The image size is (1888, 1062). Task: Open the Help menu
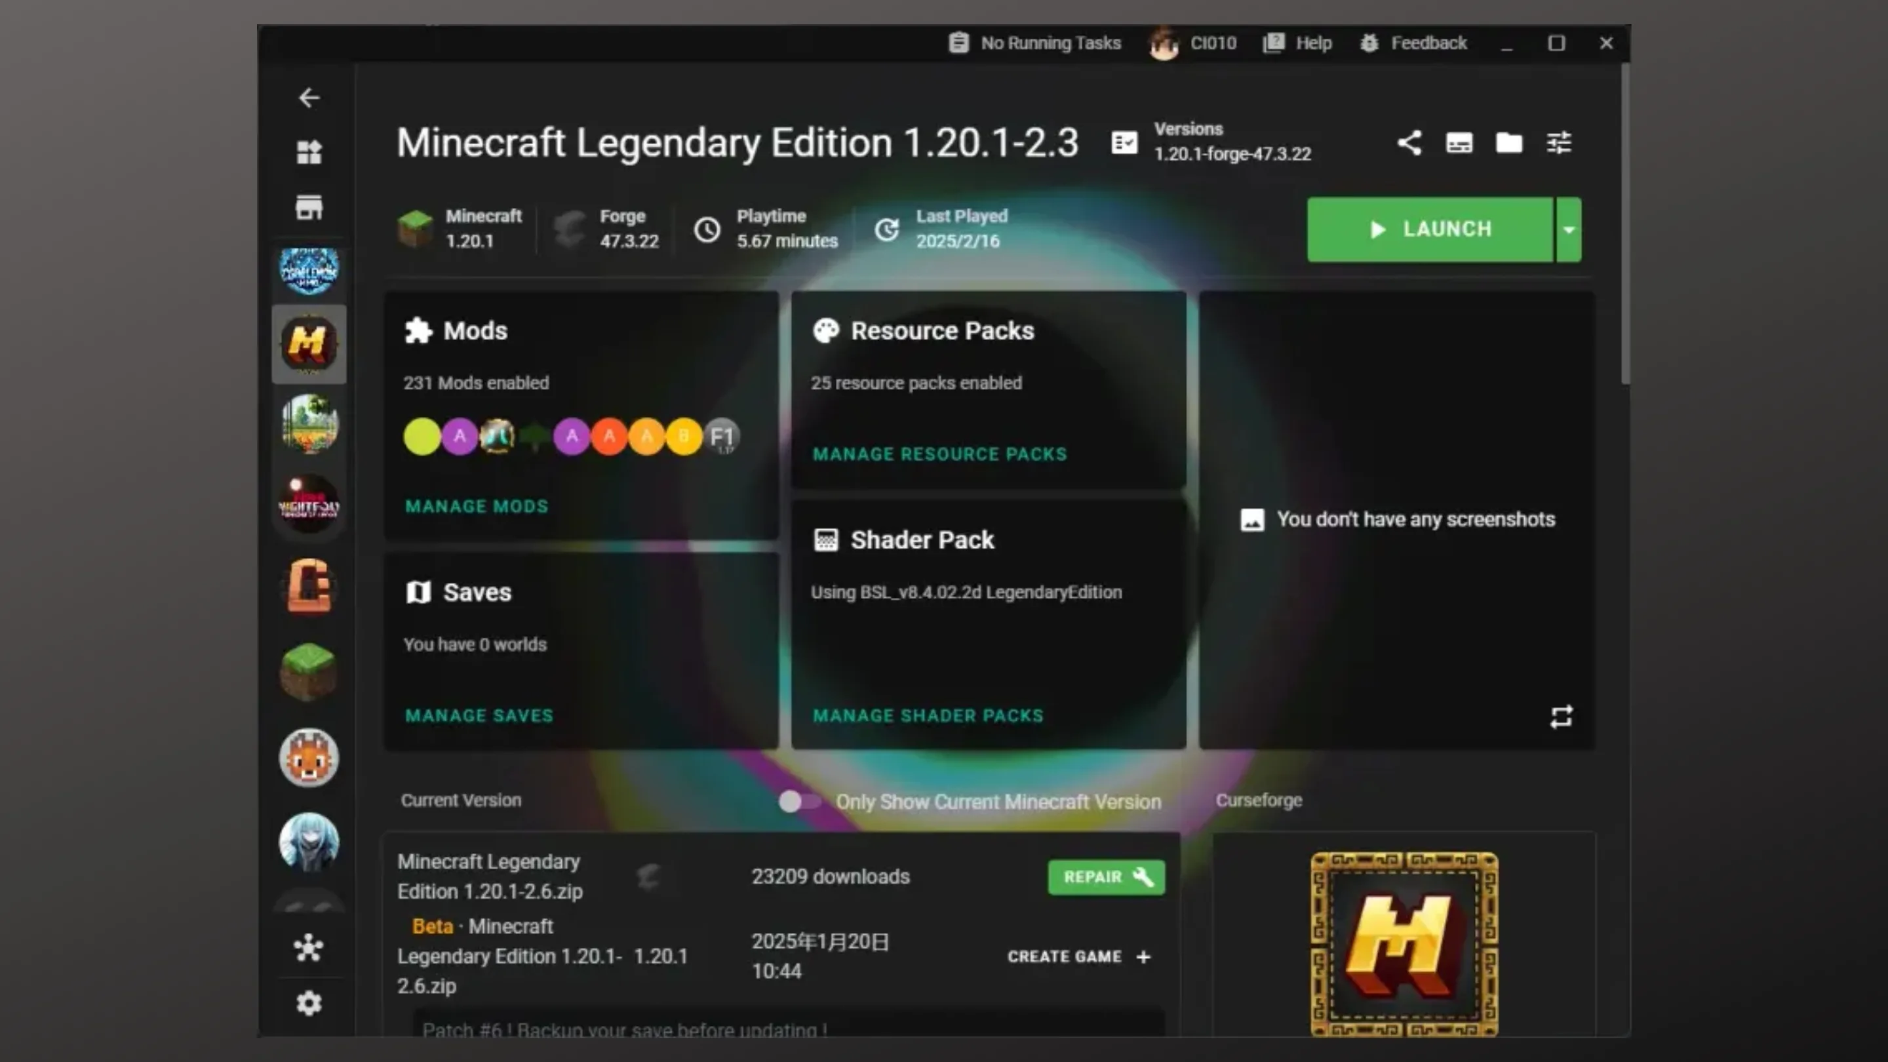pyautogui.click(x=1297, y=43)
